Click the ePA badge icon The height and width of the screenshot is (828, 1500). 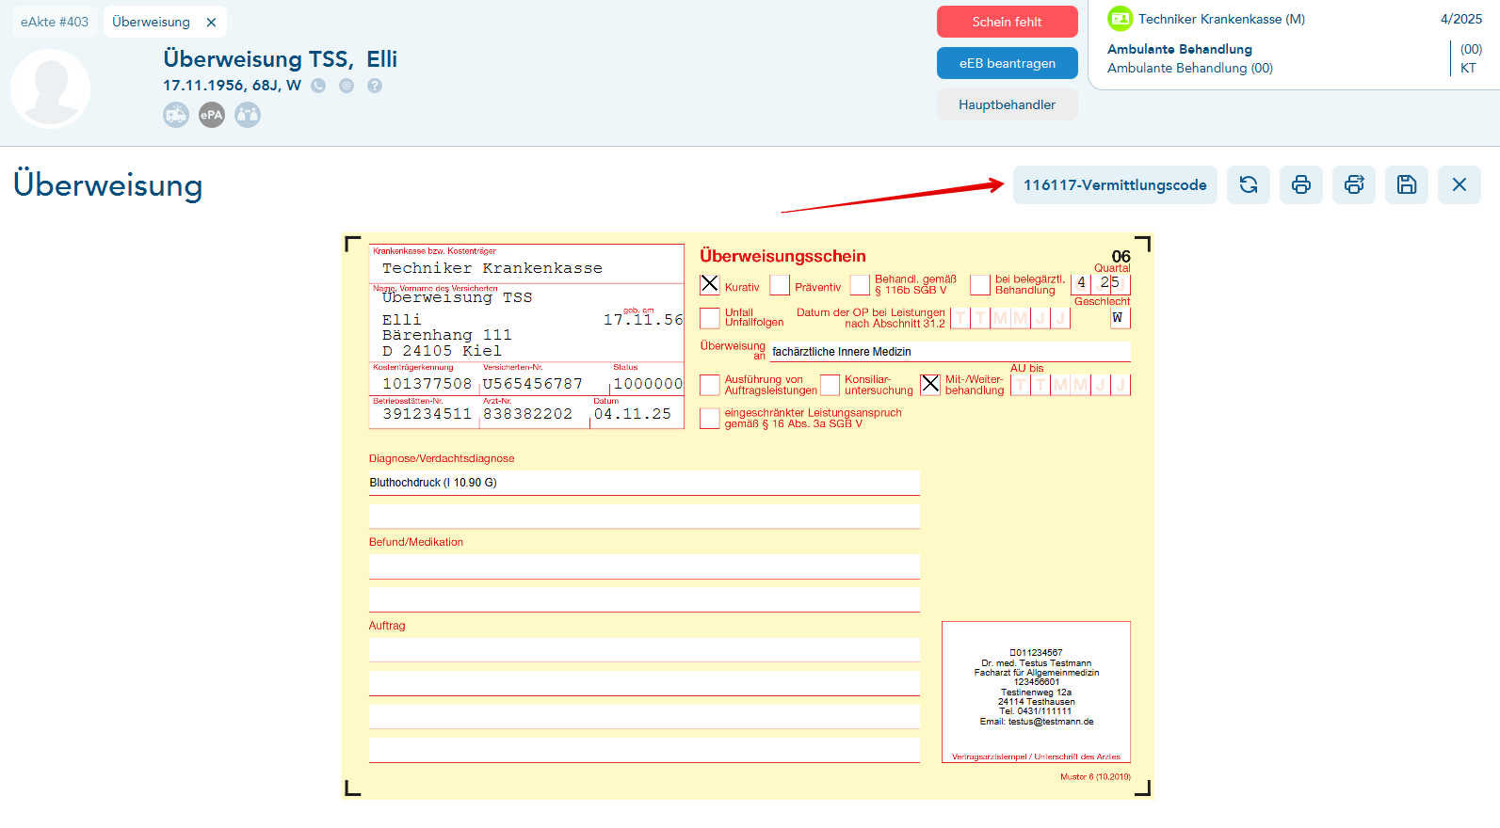(x=212, y=115)
